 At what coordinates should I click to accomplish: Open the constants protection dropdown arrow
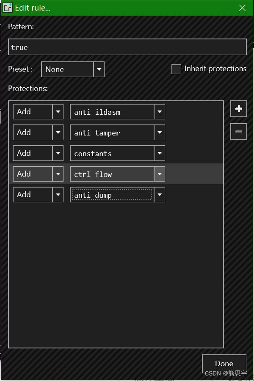pyautogui.click(x=160, y=153)
